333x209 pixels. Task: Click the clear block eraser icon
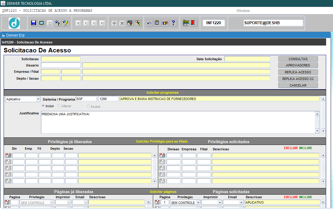pos(130,23)
